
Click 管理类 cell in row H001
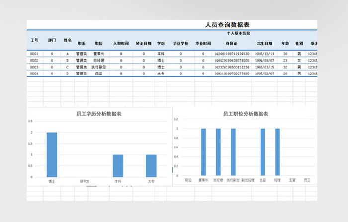point(81,54)
